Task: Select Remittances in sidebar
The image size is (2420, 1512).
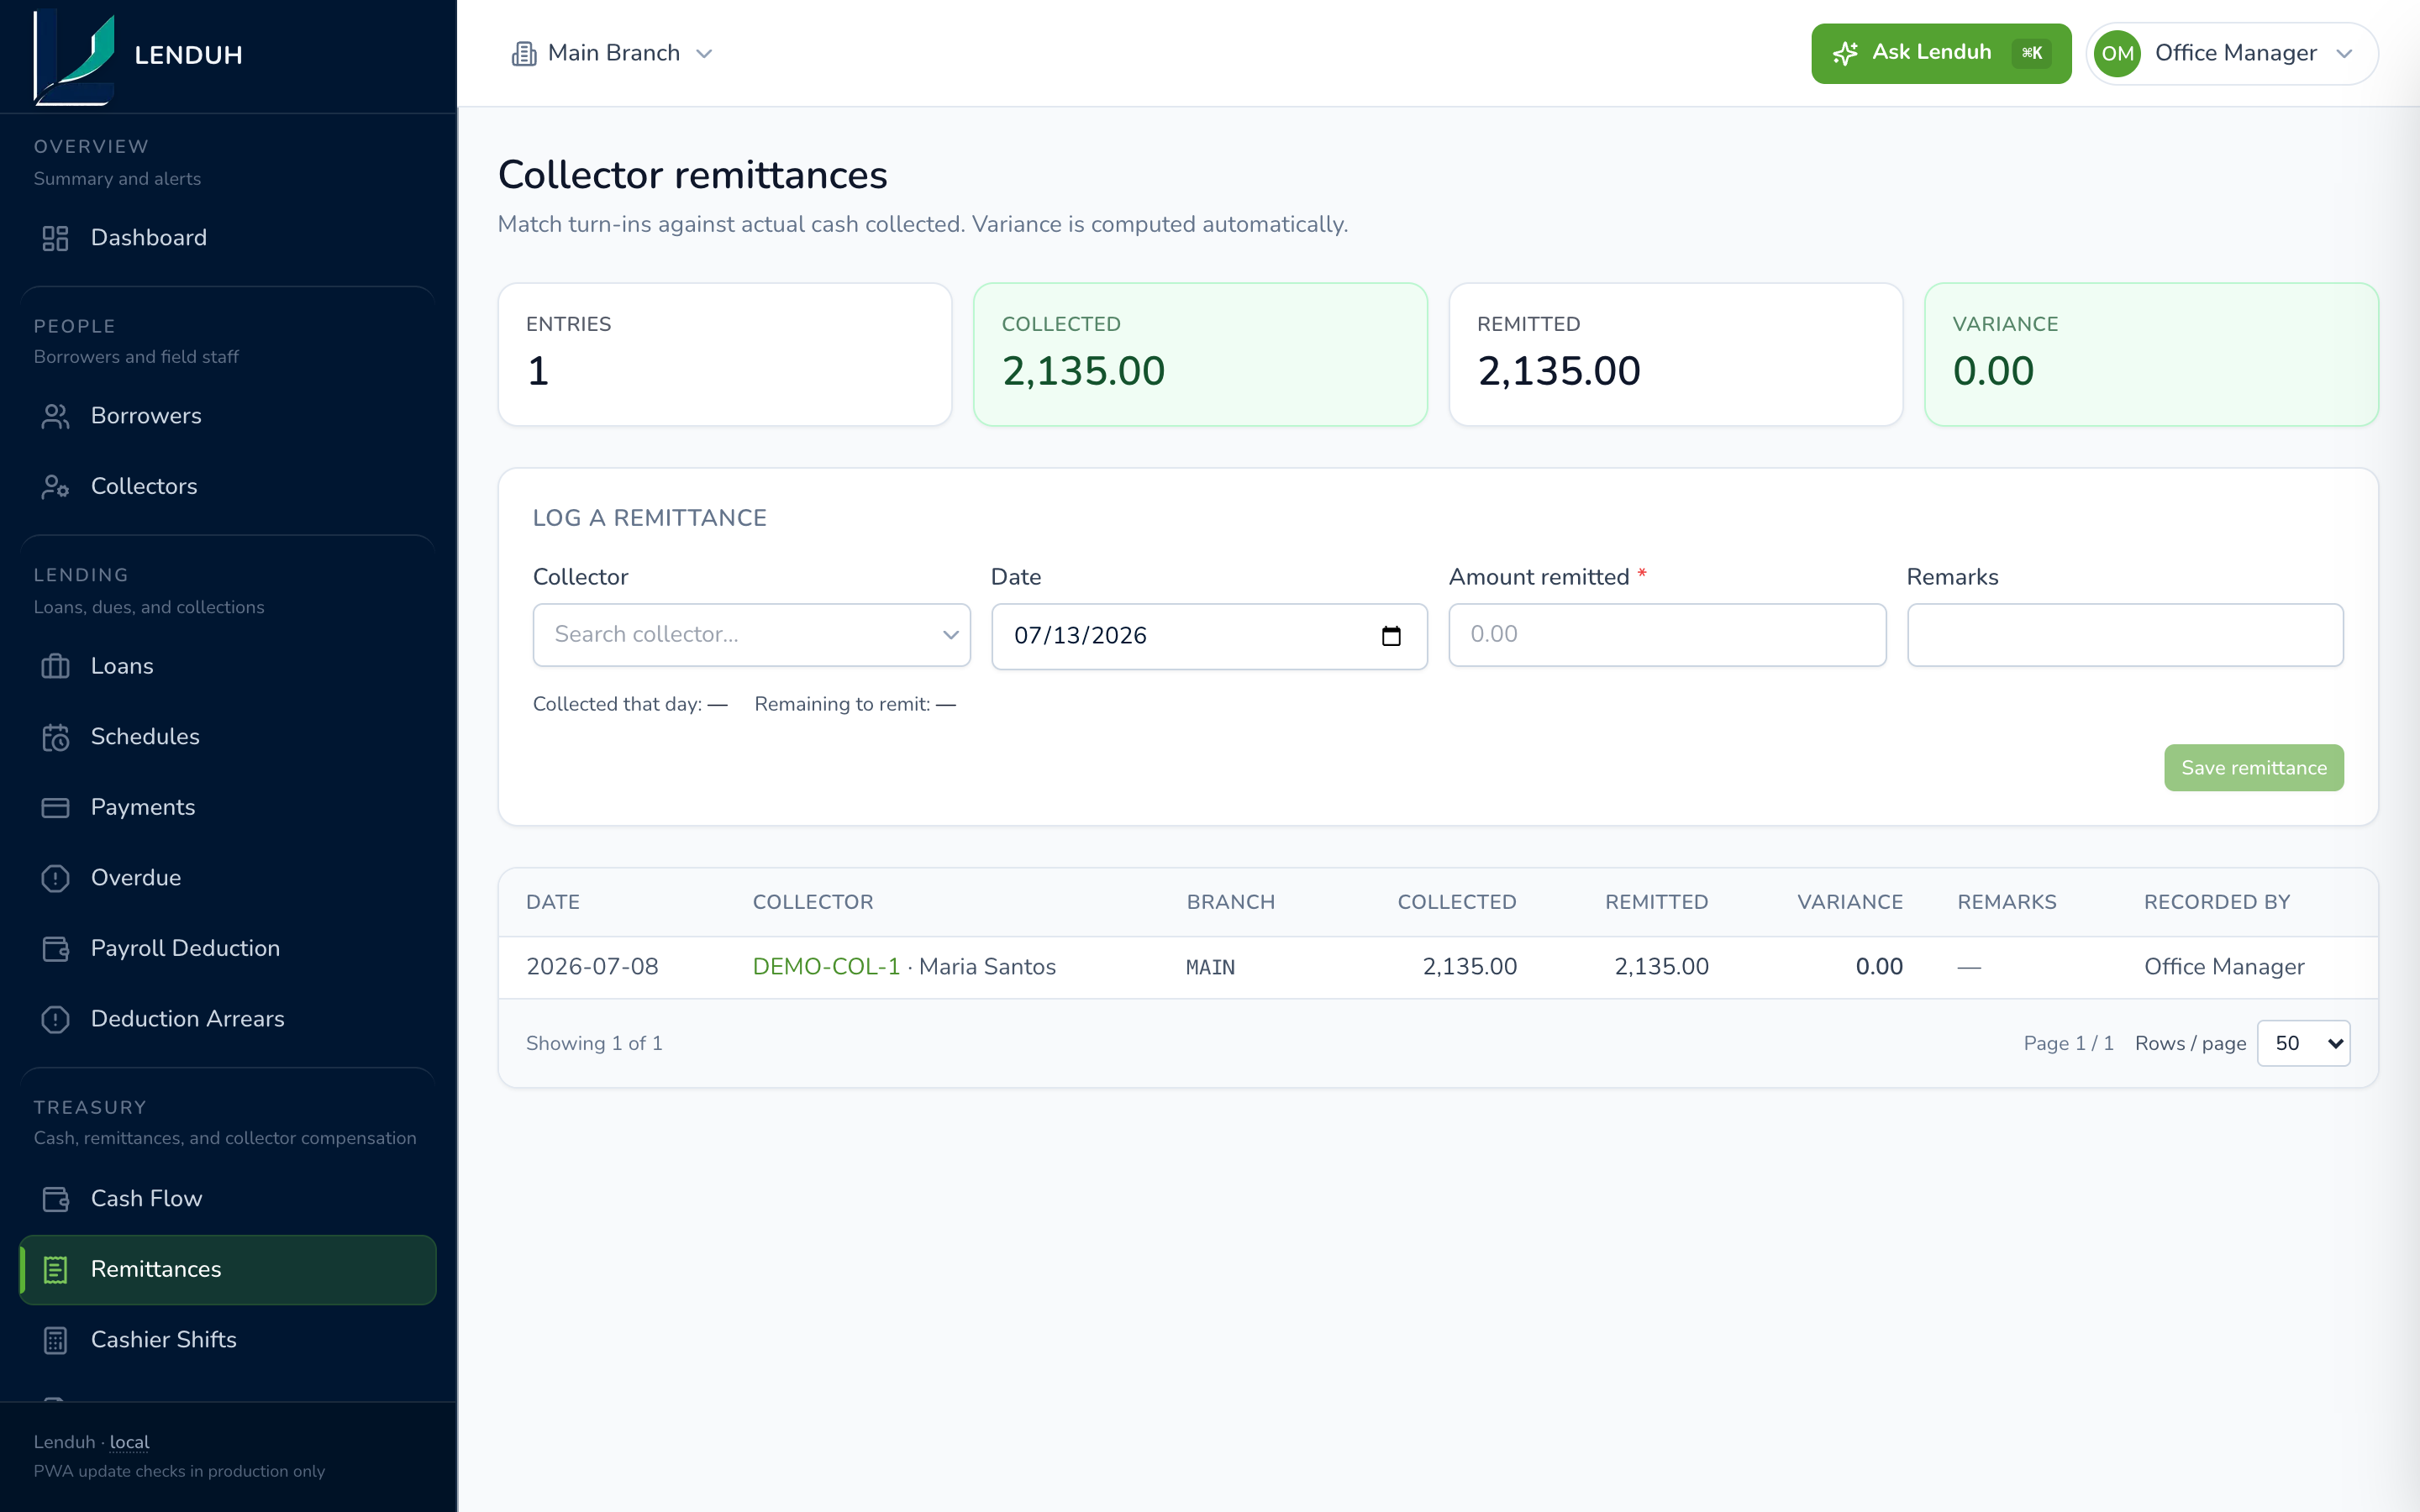Action: (228, 1269)
